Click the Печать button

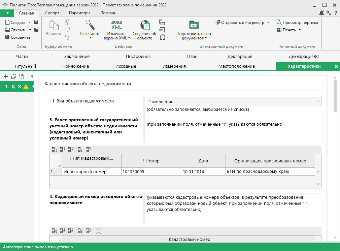[x=288, y=30]
